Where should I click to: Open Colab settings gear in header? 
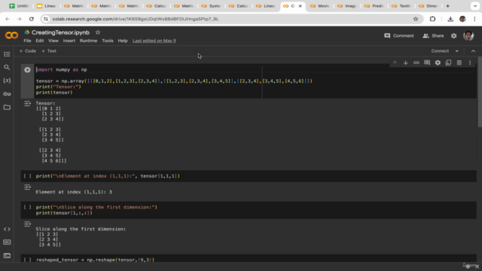(453, 36)
